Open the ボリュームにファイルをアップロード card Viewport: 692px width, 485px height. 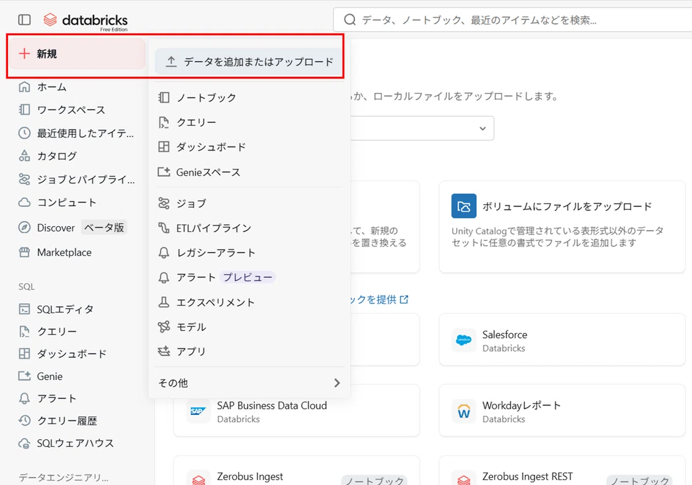[x=562, y=227]
